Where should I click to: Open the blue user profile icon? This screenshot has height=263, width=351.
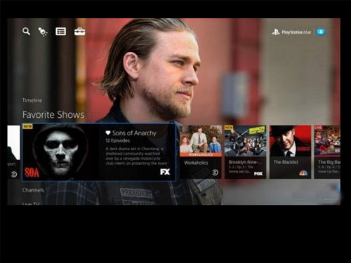coord(321,32)
